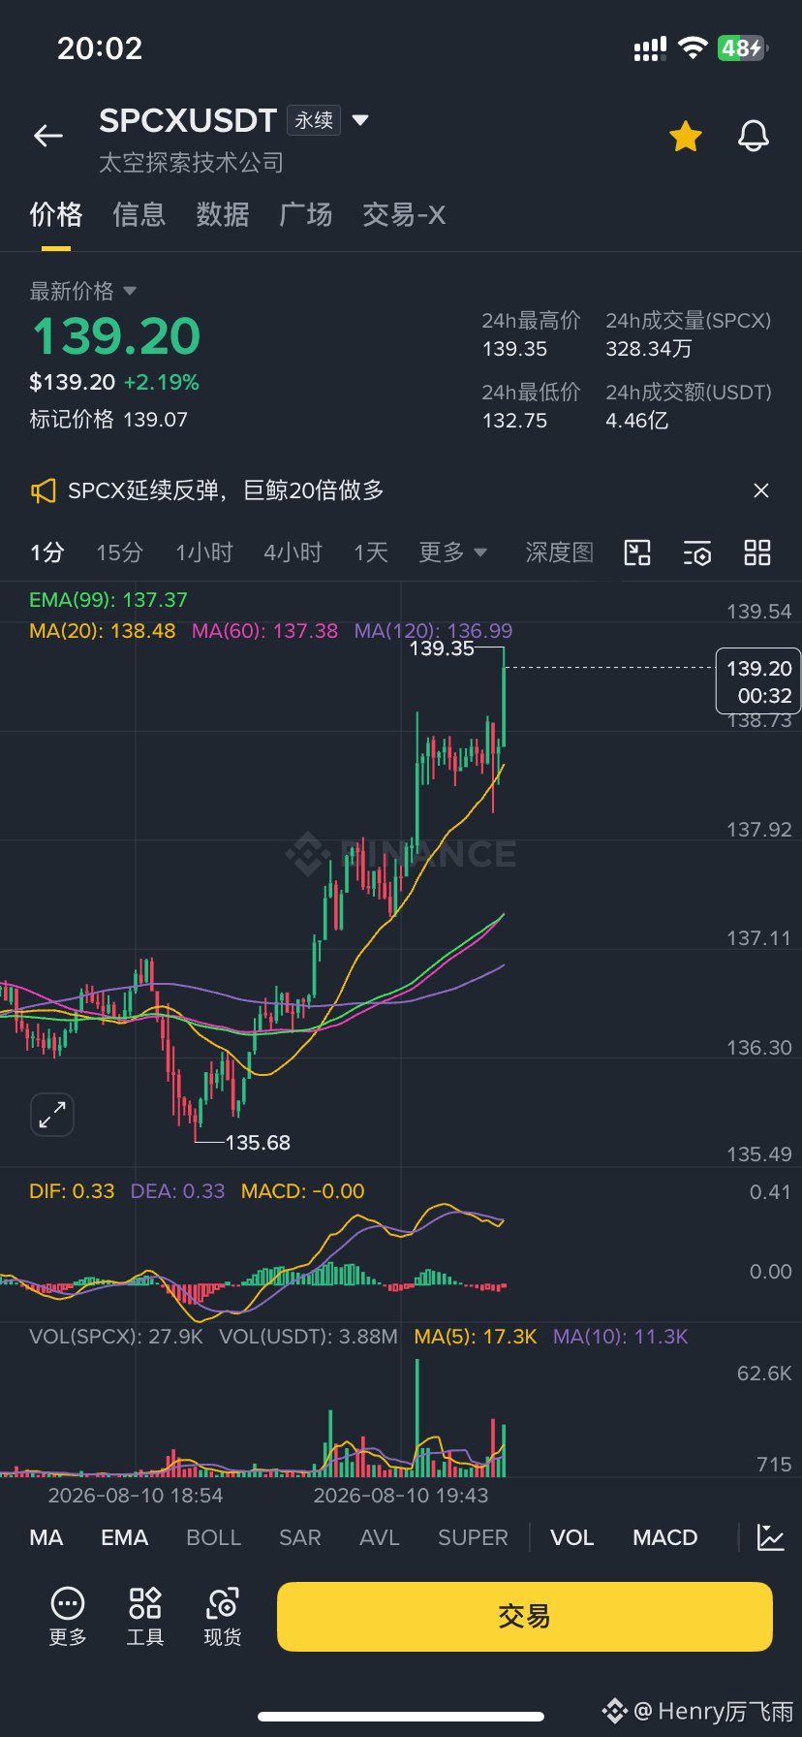This screenshot has width=802, height=1737.
Task: Switch to 现货 spot market
Action: 223,1617
